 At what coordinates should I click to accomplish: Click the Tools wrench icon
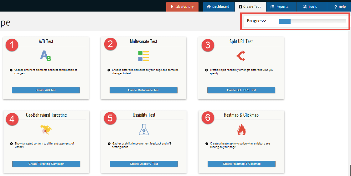pyautogui.click(x=305, y=7)
